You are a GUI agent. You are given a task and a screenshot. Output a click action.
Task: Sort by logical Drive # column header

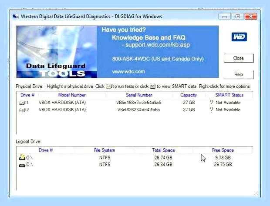pyautogui.click(x=46, y=150)
